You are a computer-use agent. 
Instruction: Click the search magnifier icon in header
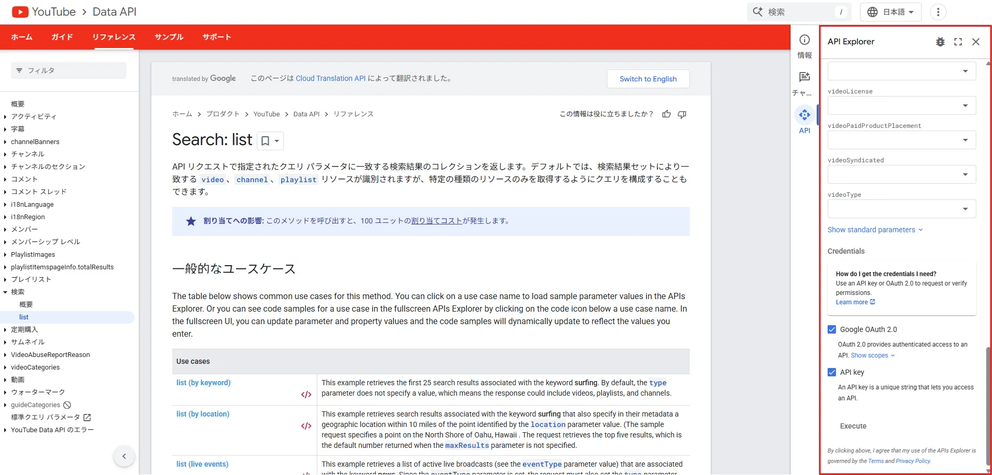[x=757, y=11]
